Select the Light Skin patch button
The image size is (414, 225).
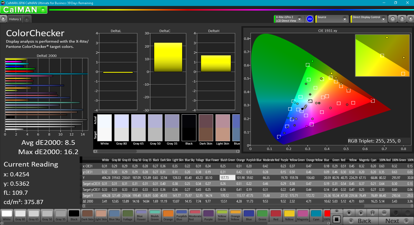click(x=101, y=215)
